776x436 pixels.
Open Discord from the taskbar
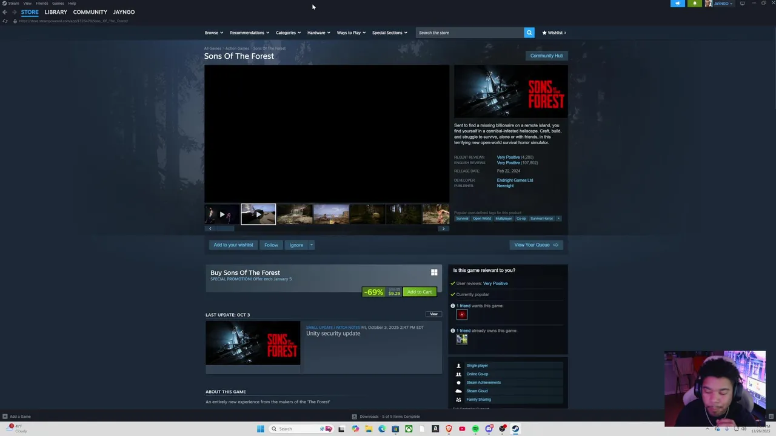pyautogui.click(x=489, y=429)
